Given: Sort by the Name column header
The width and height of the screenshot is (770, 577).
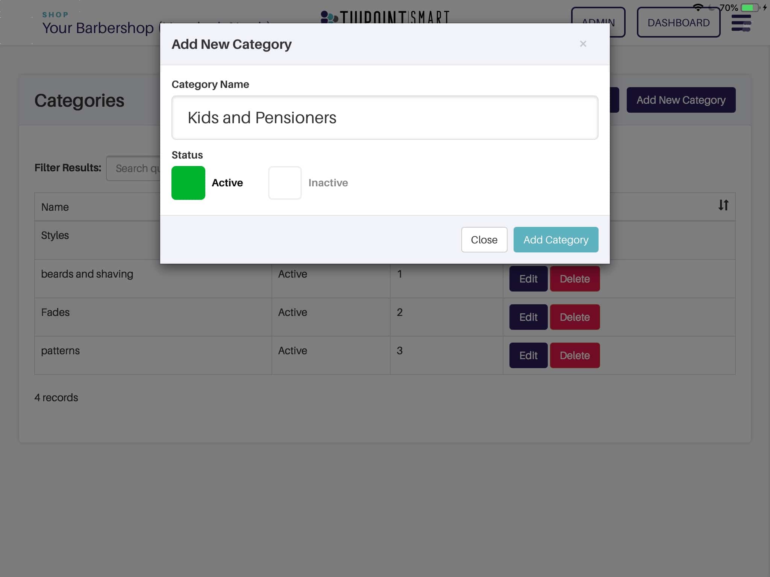Looking at the screenshot, I should coord(55,207).
